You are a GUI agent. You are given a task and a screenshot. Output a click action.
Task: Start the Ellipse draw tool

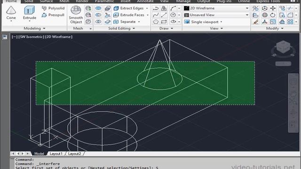pos(173,22)
